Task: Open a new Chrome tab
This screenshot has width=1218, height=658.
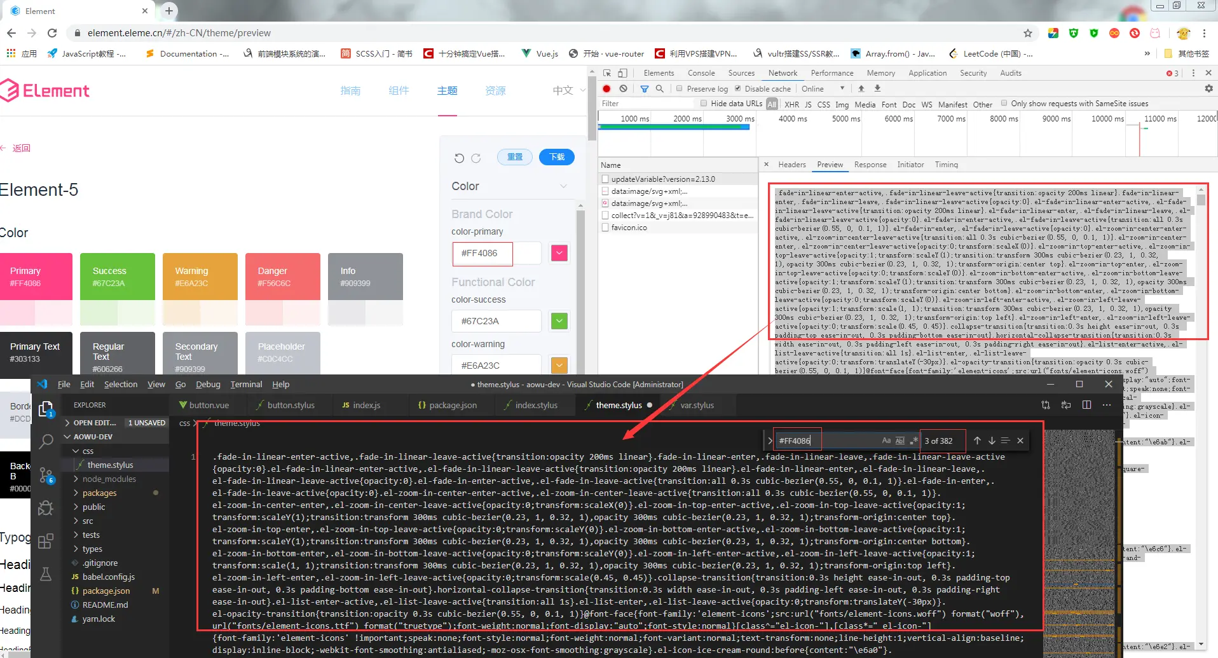Action: point(169,11)
